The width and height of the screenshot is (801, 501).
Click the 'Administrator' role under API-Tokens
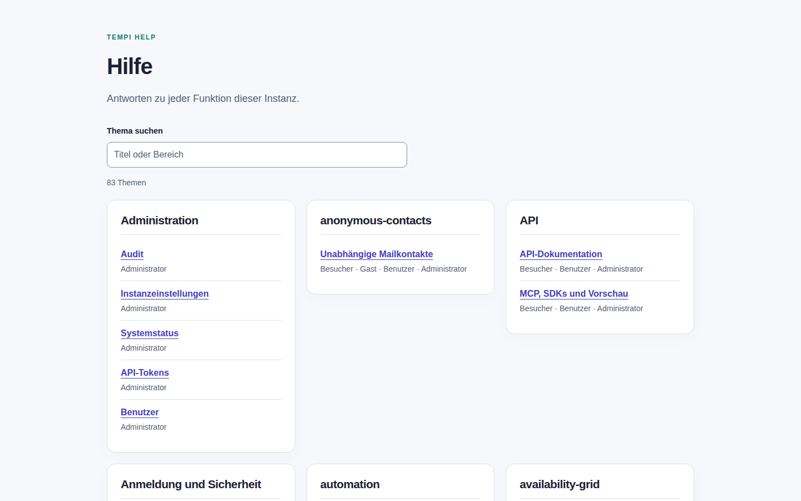click(x=144, y=387)
